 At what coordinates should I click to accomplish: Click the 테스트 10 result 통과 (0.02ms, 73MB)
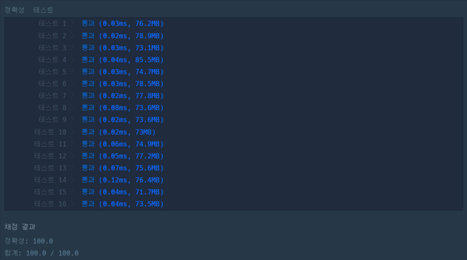(119, 132)
